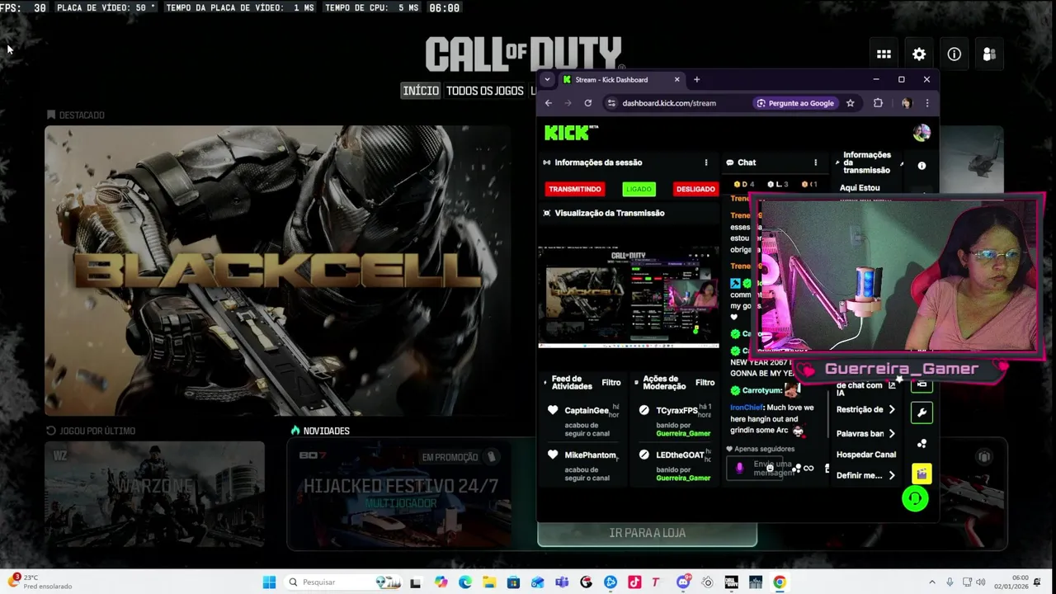Click the KICK logo

pyautogui.click(x=571, y=132)
